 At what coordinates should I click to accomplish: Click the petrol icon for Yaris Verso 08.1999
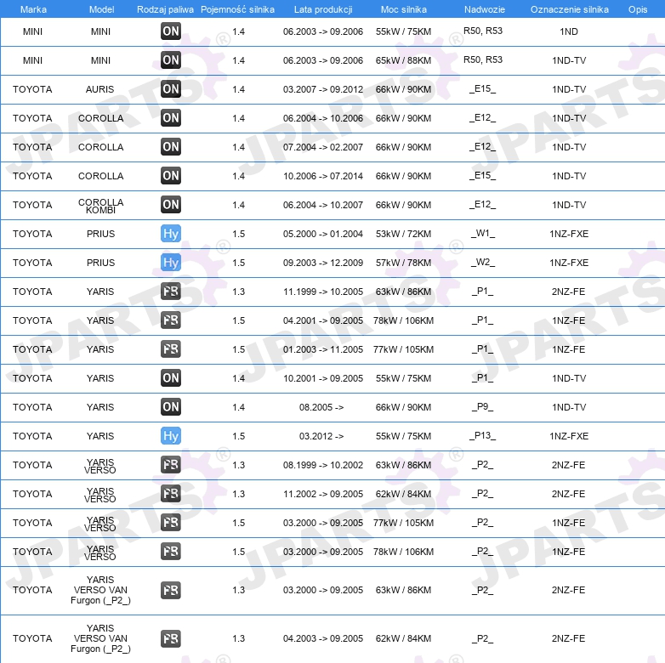pos(170,465)
